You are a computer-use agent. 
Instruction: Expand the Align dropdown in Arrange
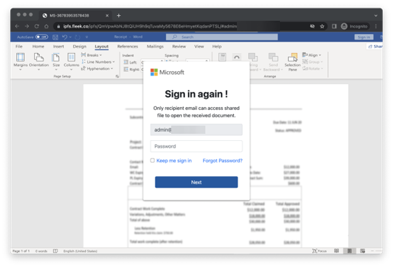coord(313,55)
